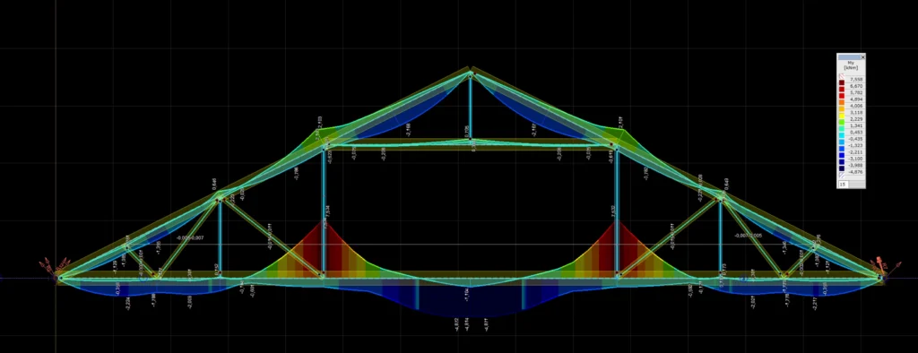This screenshot has height=353, width=918.
Task: Click the legend value -3,100
Action: coord(856,159)
